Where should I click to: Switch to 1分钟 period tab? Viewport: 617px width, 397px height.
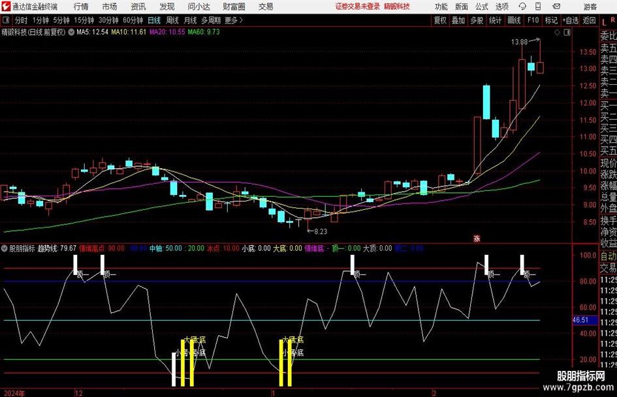(x=40, y=20)
